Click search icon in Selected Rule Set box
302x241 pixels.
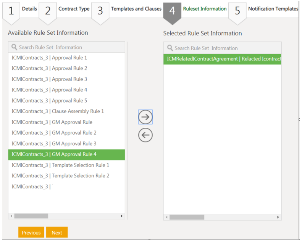pos(170,48)
